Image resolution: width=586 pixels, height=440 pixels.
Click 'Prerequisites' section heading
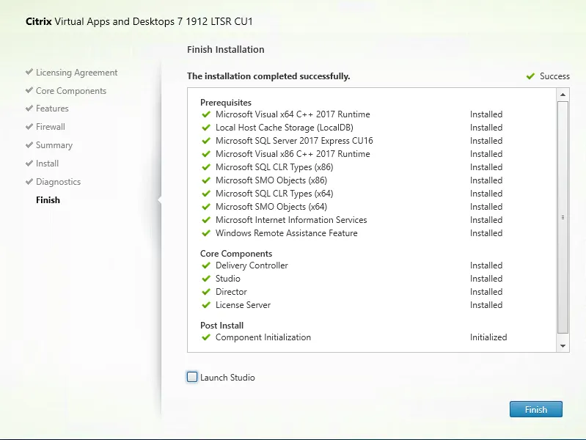(226, 103)
